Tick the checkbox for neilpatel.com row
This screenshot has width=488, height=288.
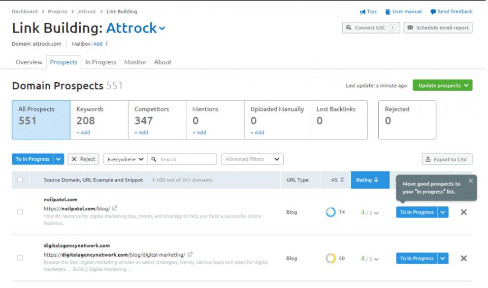tap(20, 212)
